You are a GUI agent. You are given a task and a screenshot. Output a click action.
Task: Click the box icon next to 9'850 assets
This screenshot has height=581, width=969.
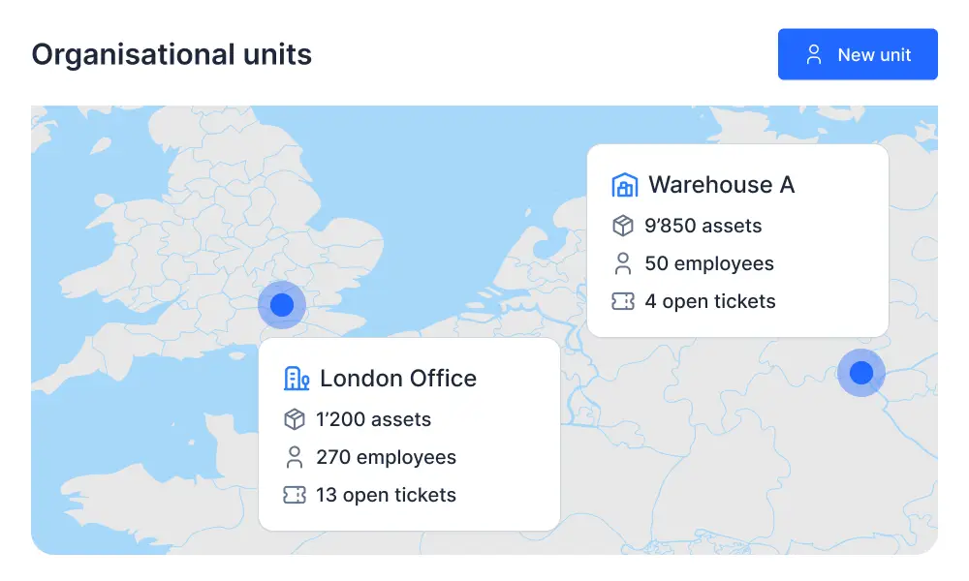pos(623,226)
